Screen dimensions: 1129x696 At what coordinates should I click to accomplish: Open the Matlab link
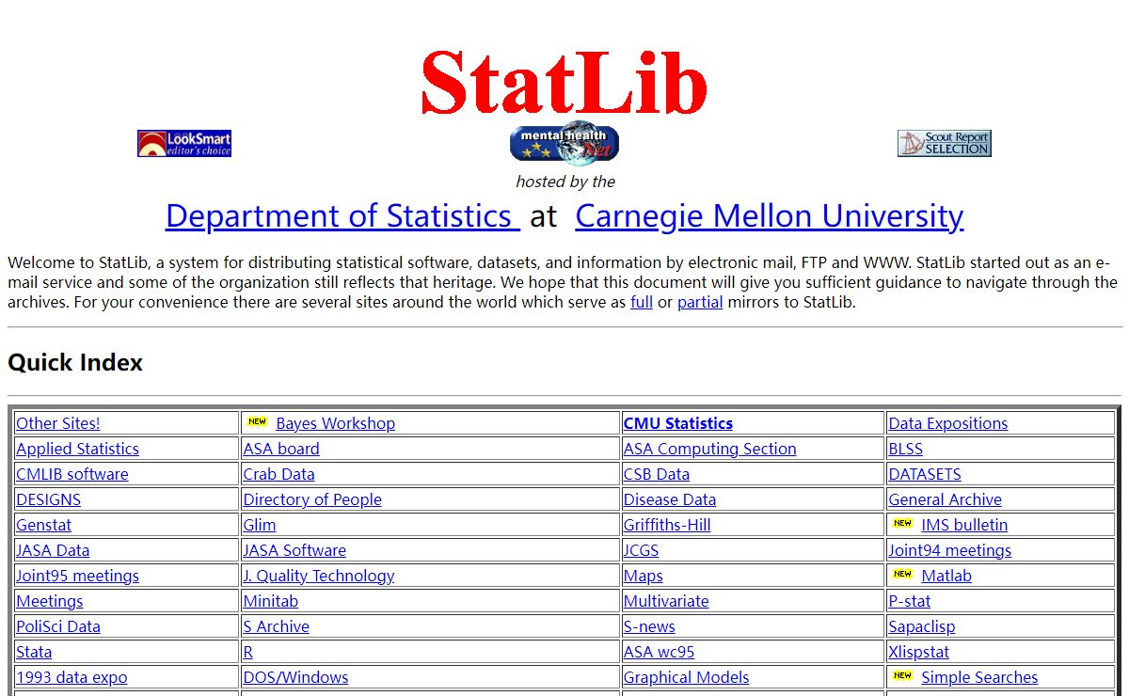pyautogui.click(x=946, y=576)
